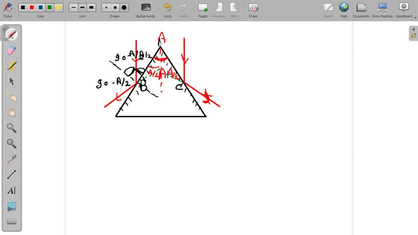Screen dimensions: 418x235
Task: Activate the capture part of screen tool
Action: click(x=11, y=206)
